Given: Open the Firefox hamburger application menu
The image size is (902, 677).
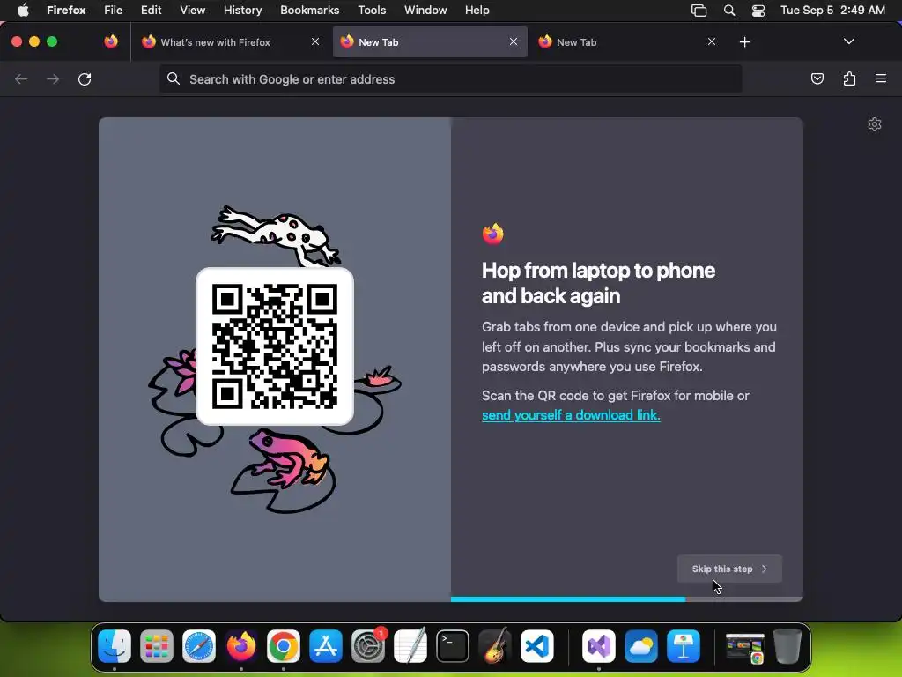Looking at the screenshot, I should [881, 78].
